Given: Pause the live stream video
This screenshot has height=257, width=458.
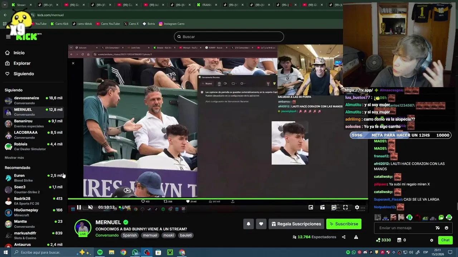Looking at the screenshot, I should click(x=79, y=207).
